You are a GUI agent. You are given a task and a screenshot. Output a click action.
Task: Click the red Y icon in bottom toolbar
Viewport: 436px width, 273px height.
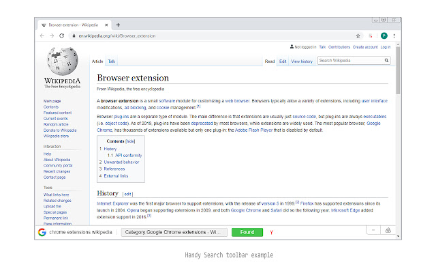pos(271,232)
